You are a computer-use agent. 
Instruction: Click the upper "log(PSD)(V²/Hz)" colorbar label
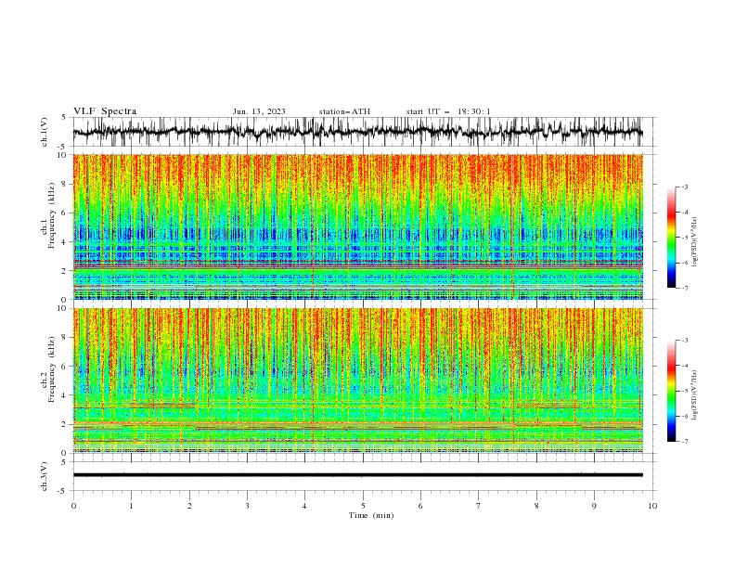694,242
